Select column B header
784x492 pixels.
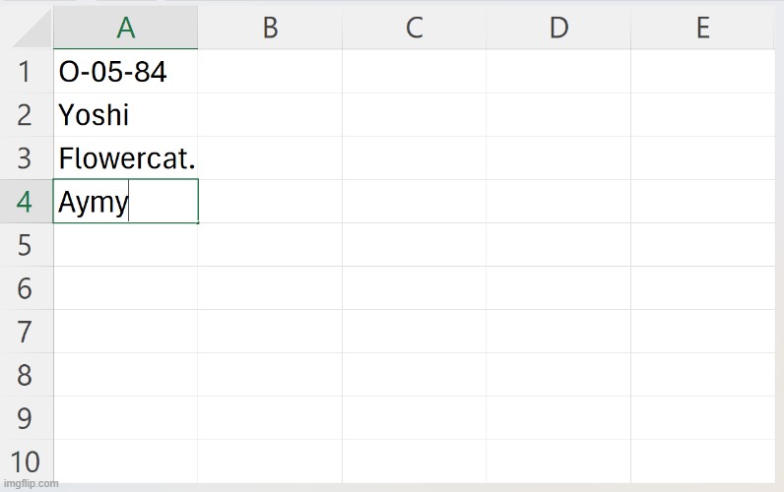click(269, 28)
